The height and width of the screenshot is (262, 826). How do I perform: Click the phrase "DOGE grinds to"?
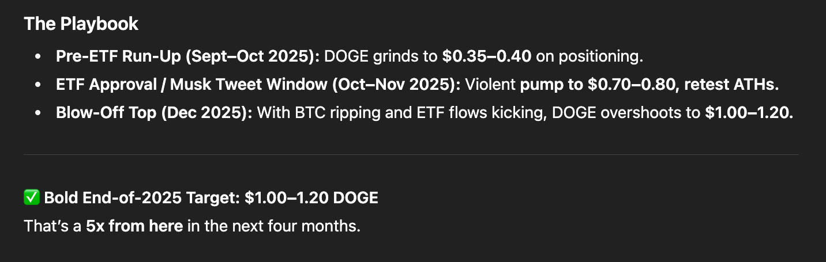point(381,56)
